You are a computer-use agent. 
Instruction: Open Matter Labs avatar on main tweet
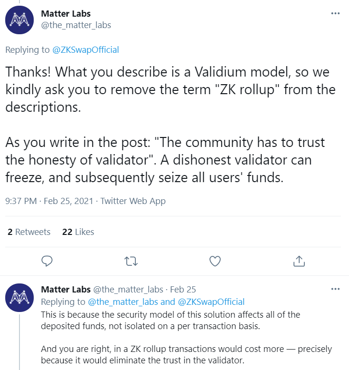tap(19, 20)
